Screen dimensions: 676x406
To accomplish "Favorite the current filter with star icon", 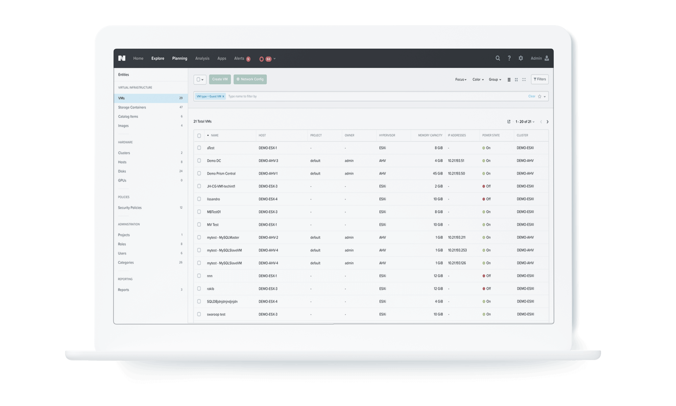I will (539, 96).
